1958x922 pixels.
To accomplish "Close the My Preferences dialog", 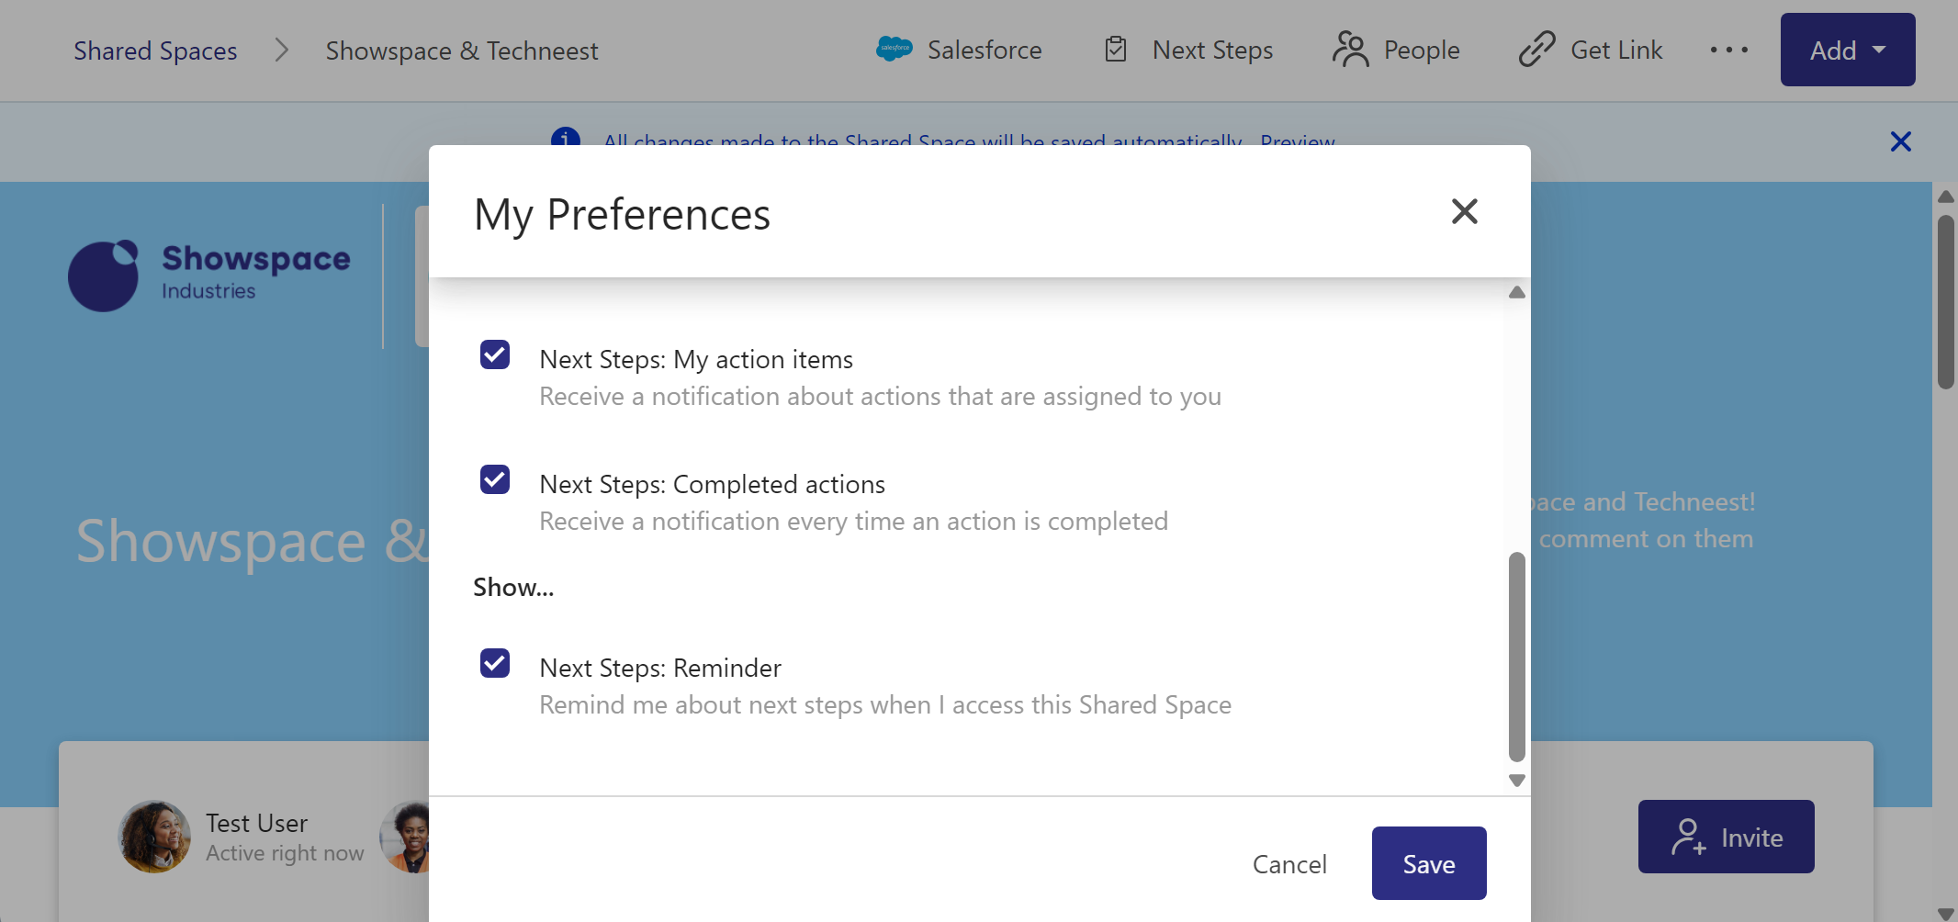I will click(1465, 211).
